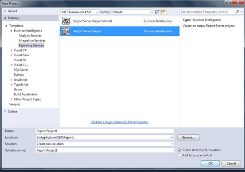This screenshot has height=172, width=245.
Task: Expand the Visual Basic node
Action: click(x=11, y=55)
